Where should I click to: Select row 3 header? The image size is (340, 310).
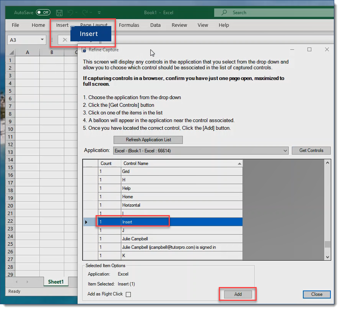(10, 76)
